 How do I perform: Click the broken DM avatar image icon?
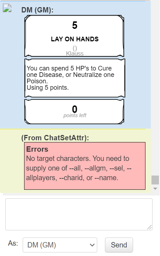(7, 8)
